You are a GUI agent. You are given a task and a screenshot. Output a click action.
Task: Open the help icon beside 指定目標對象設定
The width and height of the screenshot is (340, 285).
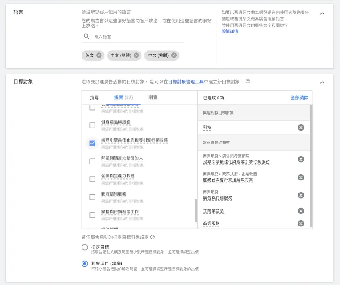(x=153, y=237)
